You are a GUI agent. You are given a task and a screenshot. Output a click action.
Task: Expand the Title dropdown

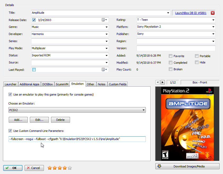pos(168,13)
